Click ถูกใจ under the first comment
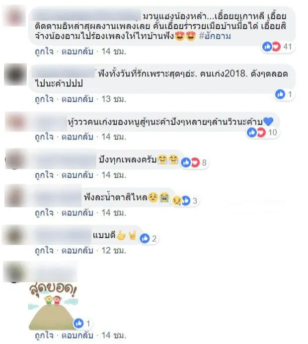 coord(44,52)
